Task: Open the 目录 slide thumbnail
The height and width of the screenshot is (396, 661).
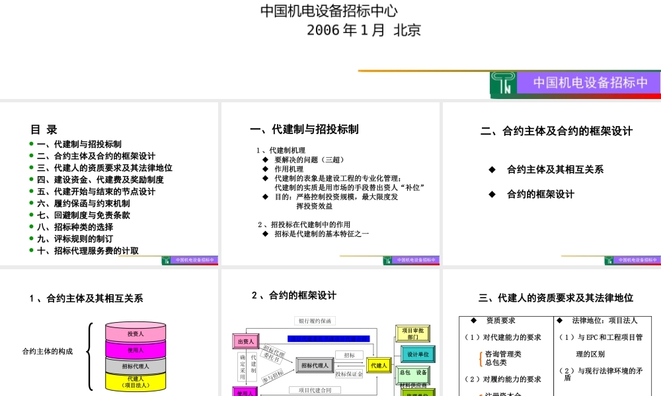Action: [x=109, y=184]
